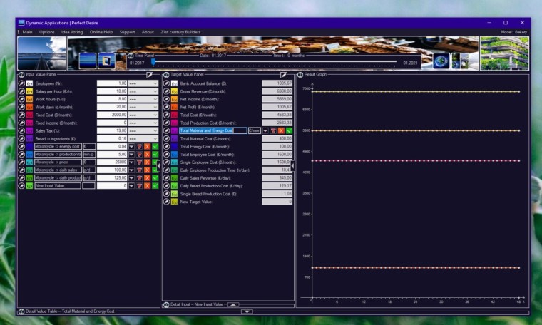
Task: Open Online Help from the menu bar
Action: point(101,32)
